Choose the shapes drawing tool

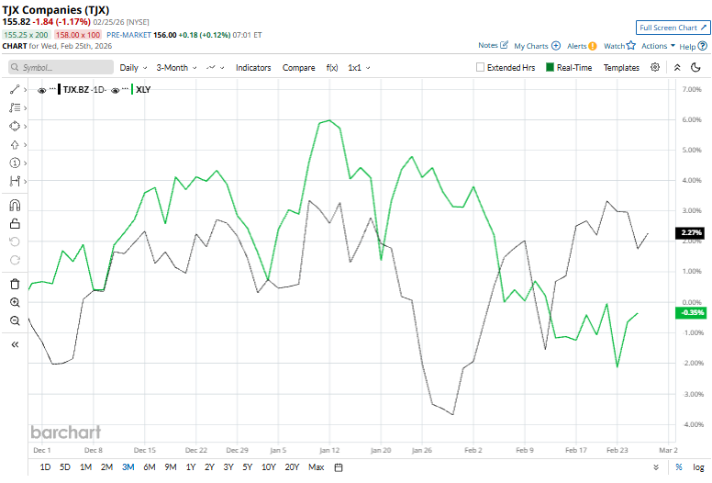pyautogui.click(x=15, y=127)
